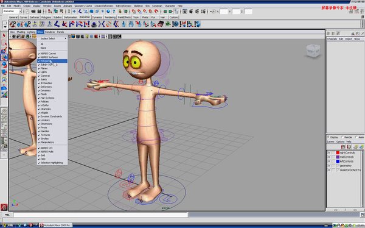The height and width of the screenshot is (228, 365).
Task: Select the arrow Select tool in toolbox
Action: pyautogui.click(x=4, y=35)
